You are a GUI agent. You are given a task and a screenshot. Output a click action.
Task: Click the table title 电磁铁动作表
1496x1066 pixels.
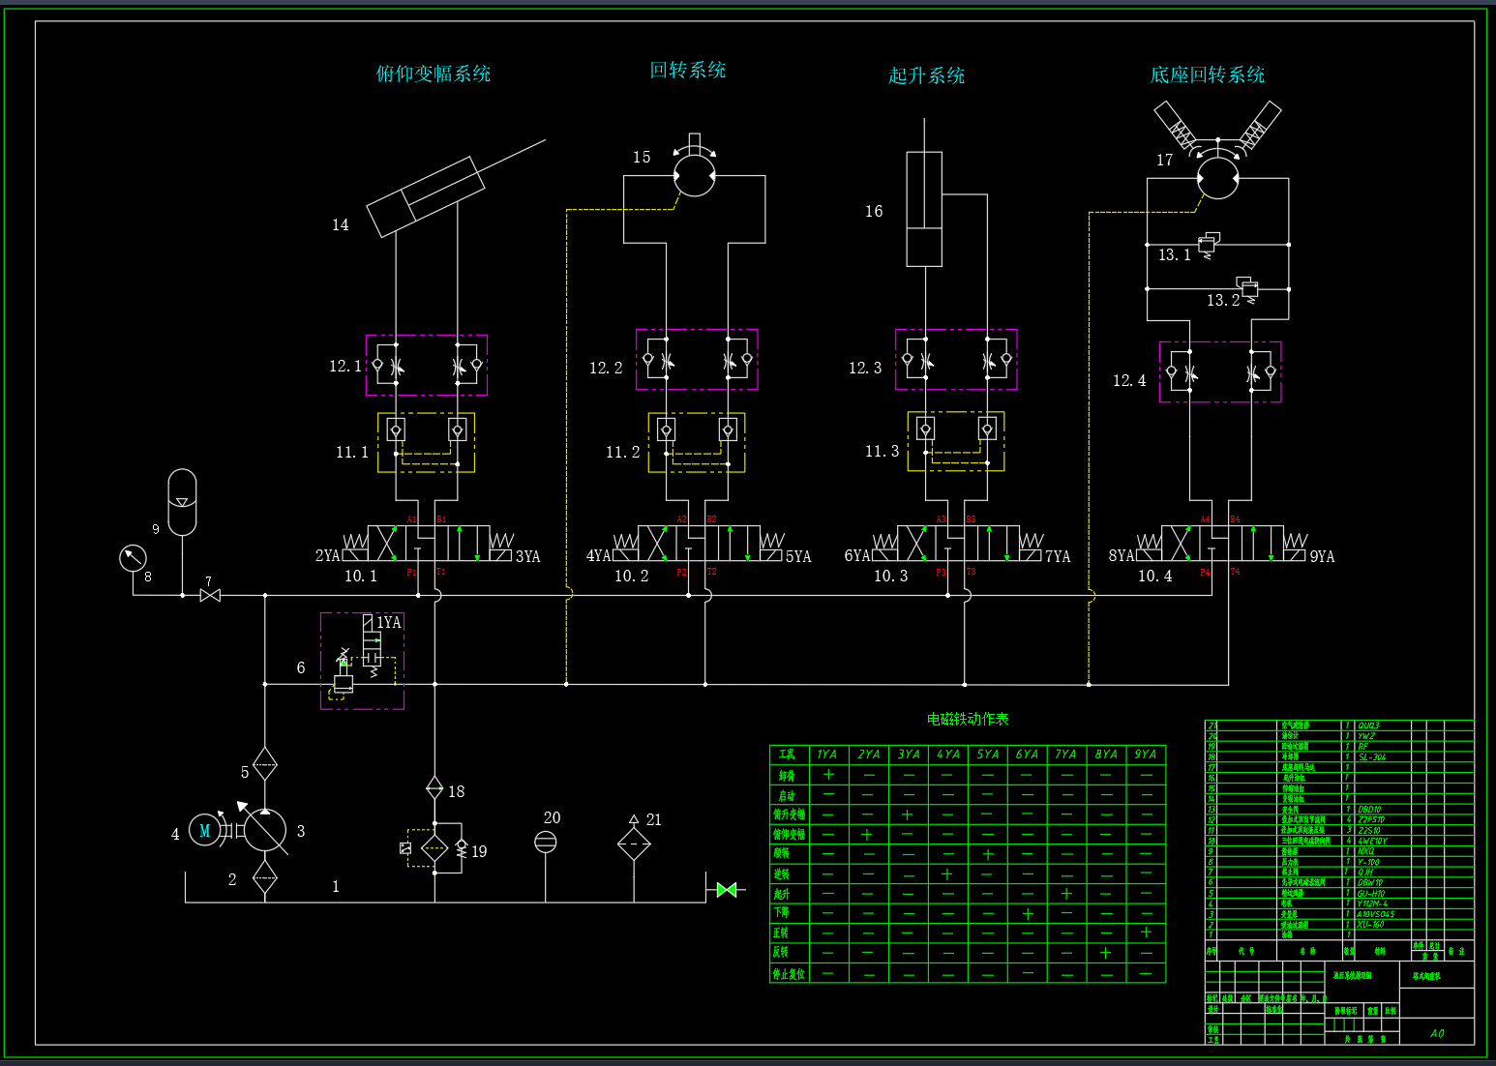(968, 719)
